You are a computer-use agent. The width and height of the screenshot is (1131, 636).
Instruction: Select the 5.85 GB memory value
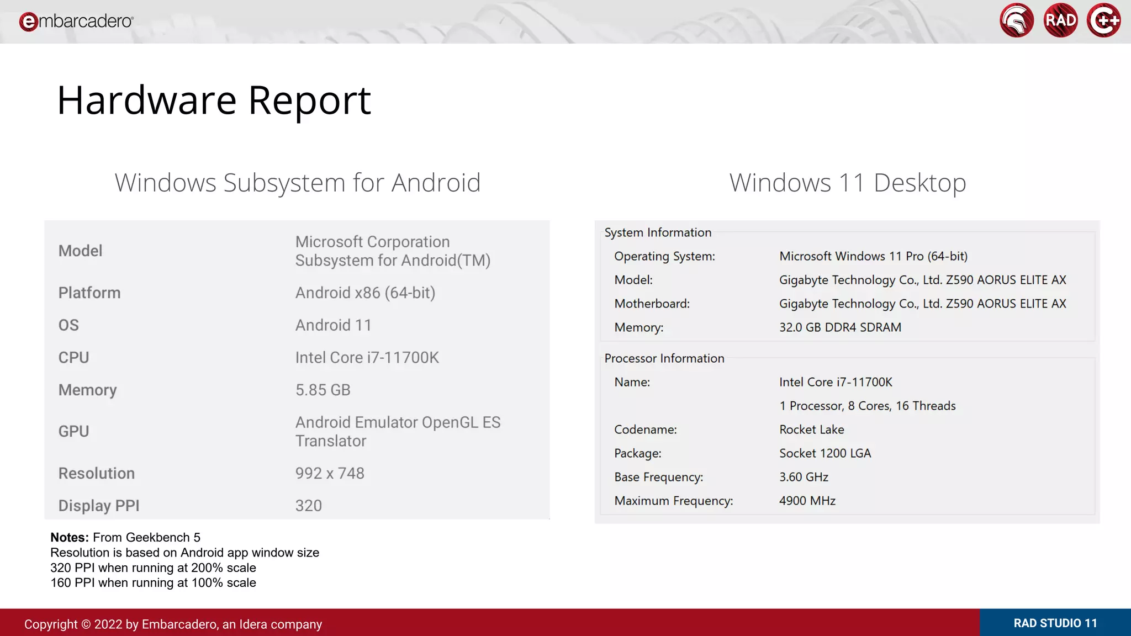[323, 390]
